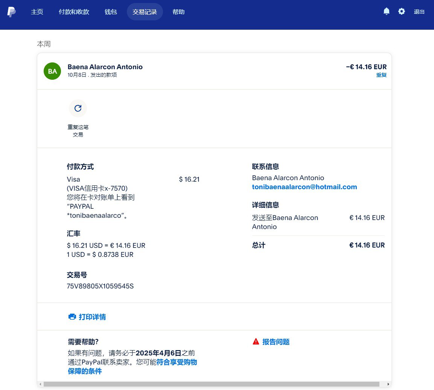434x390 pixels.
Task: Click the repeat transaction circular arrow icon
Action: 78,108
